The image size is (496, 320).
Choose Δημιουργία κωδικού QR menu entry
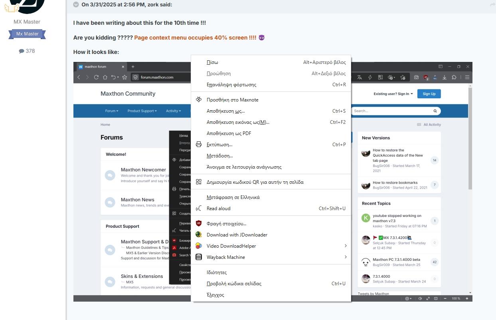271,182
